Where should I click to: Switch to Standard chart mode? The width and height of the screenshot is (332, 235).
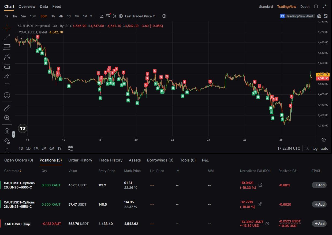266,6
